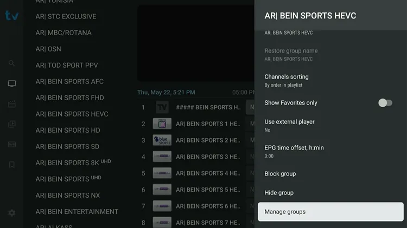Image resolution: width=407 pixels, height=228 pixels.
Task: Open EPG time offset setting
Action: pos(330,152)
